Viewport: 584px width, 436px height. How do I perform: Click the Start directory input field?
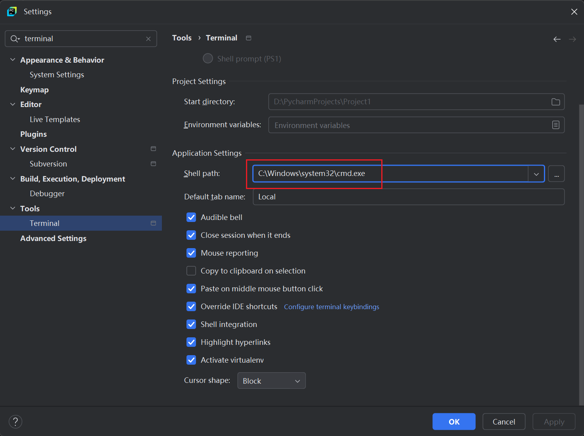tap(417, 102)
